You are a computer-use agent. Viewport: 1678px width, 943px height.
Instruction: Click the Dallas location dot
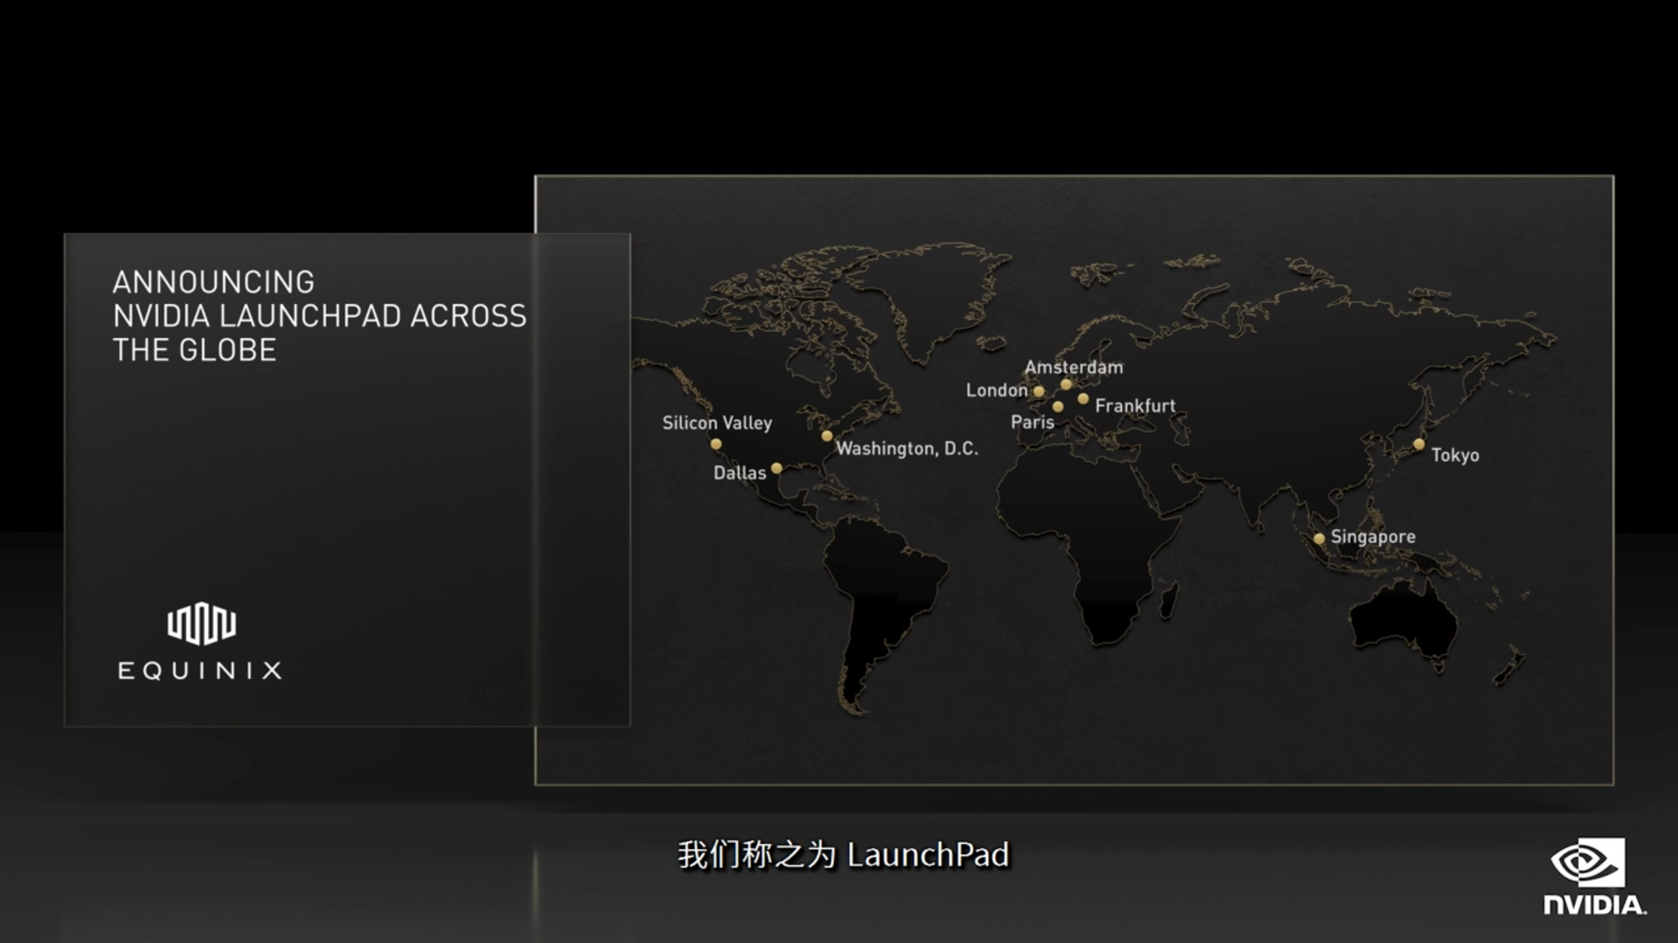pos(777,468)
